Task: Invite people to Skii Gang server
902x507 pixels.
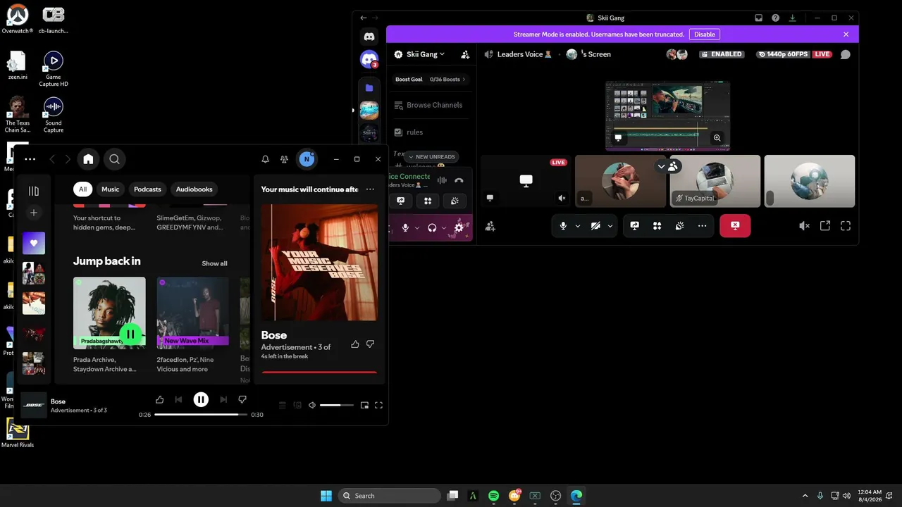Action: (x=465, y=54)
